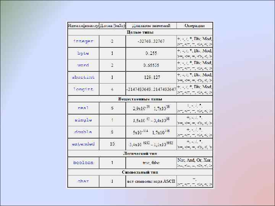Click the operations cell in real row
275x206 pixels.
[x=194, y=108]
